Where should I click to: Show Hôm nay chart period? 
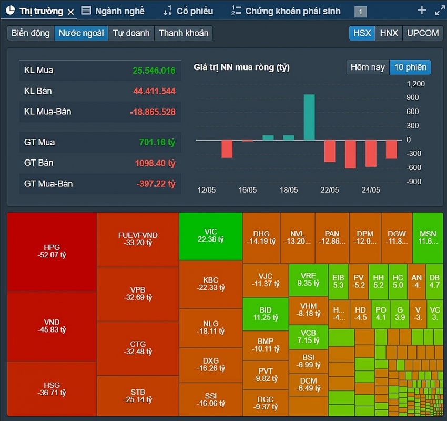click(x=368, y=67)
